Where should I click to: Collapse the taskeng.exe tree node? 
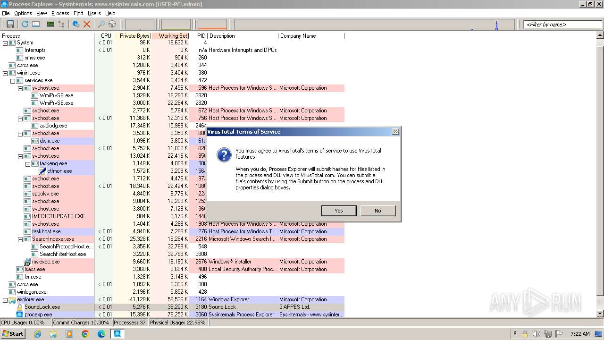[x=28, y=163]
